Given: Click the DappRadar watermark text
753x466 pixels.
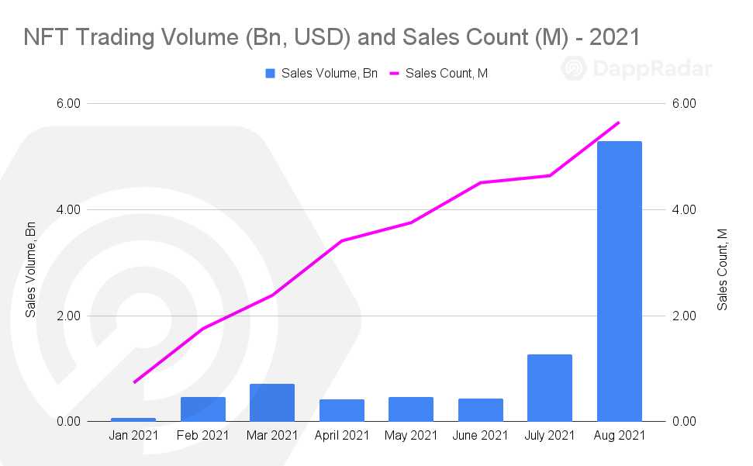Looking at the screenshot, I should coord(651,68).
